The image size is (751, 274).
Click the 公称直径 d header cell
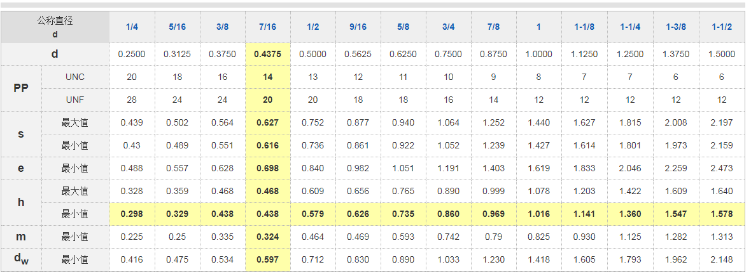pyautogui.click(x=55, y=27)
